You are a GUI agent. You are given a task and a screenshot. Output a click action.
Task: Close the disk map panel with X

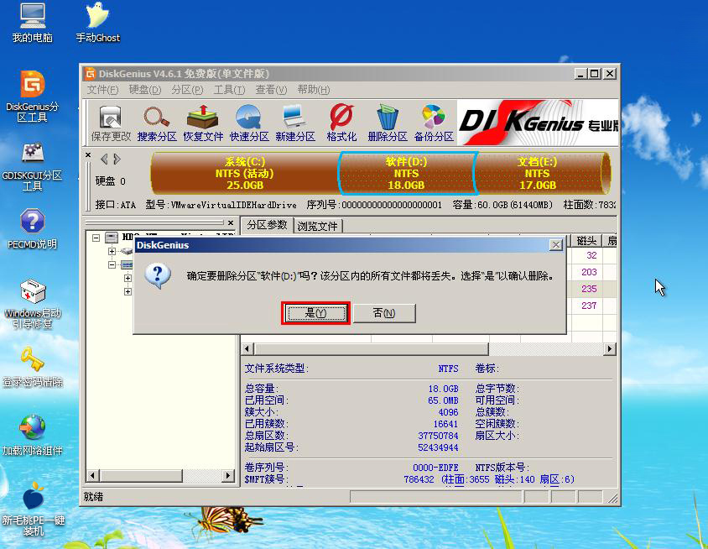point(88,155)
